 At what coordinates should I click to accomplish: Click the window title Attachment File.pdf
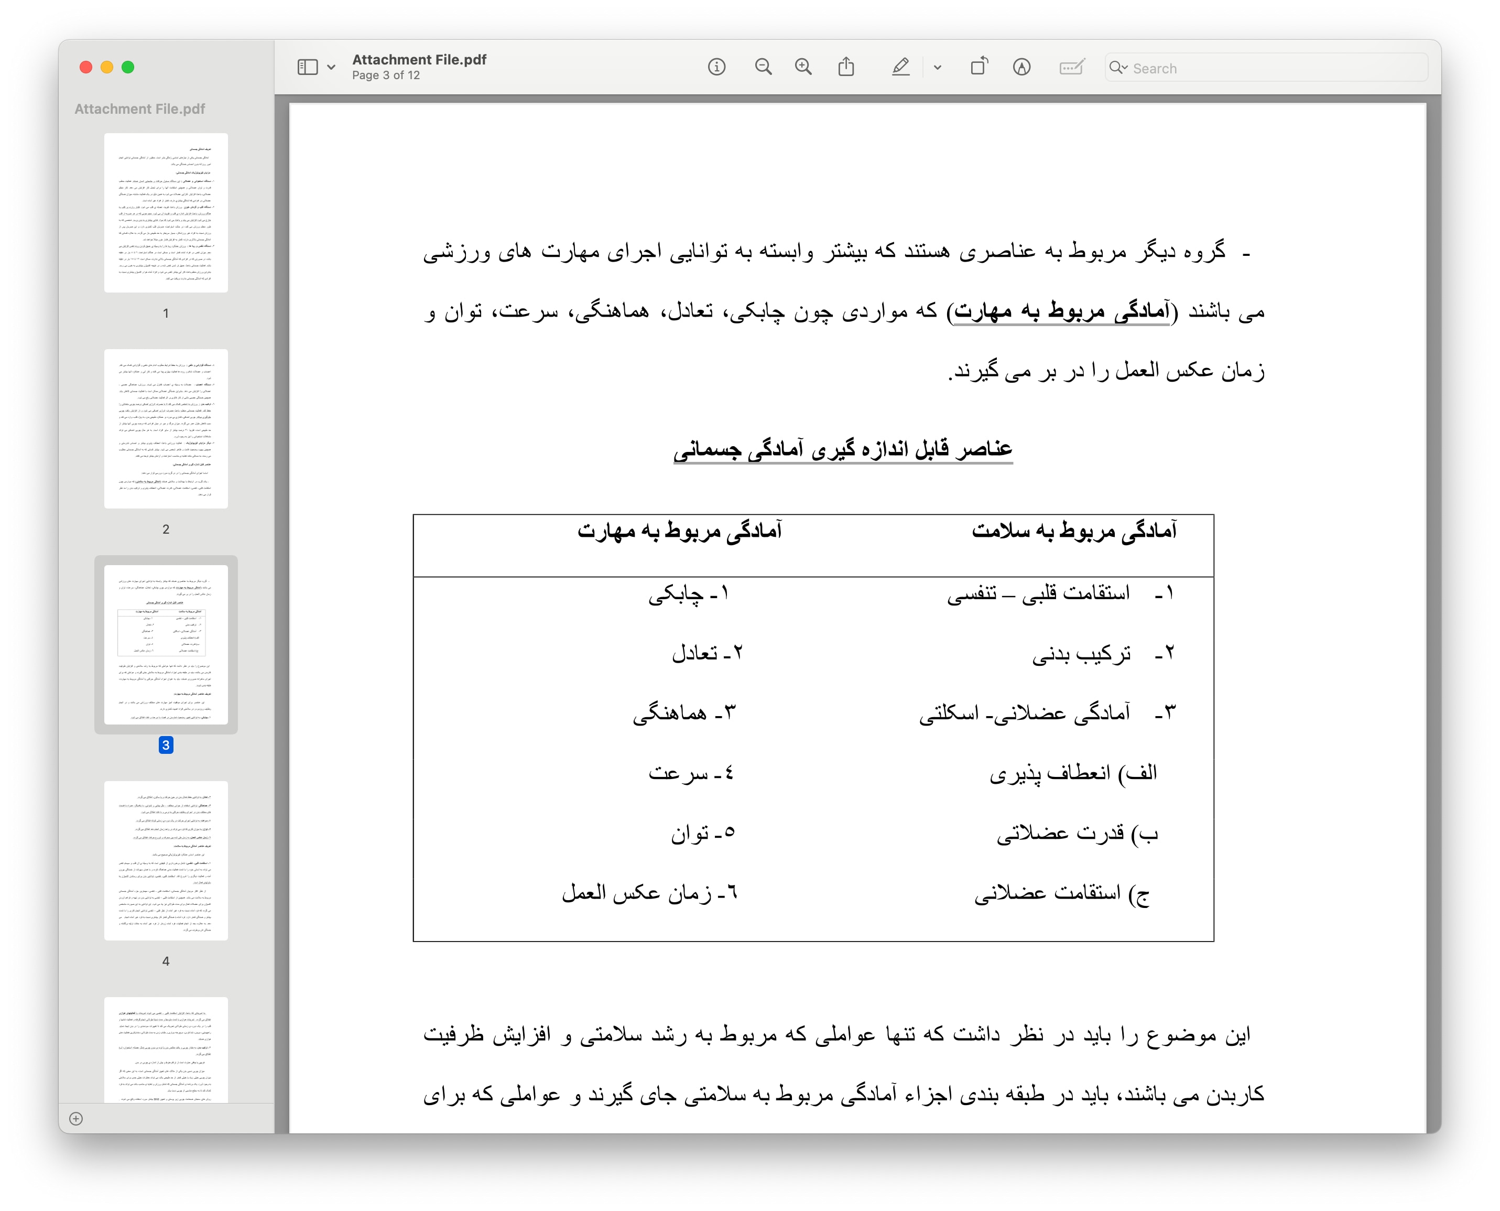[x=419, y=59]
